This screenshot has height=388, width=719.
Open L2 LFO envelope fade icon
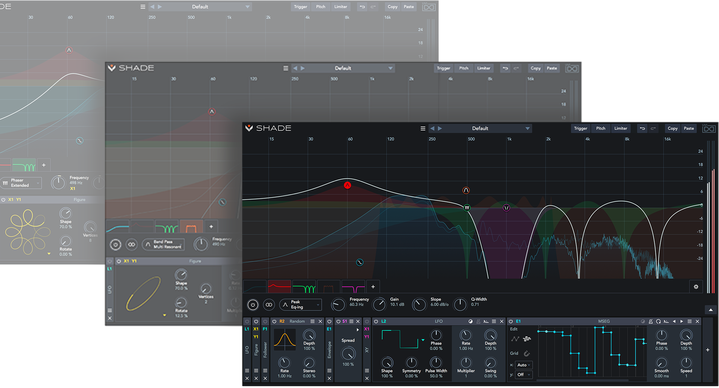[x=486, y=321]
